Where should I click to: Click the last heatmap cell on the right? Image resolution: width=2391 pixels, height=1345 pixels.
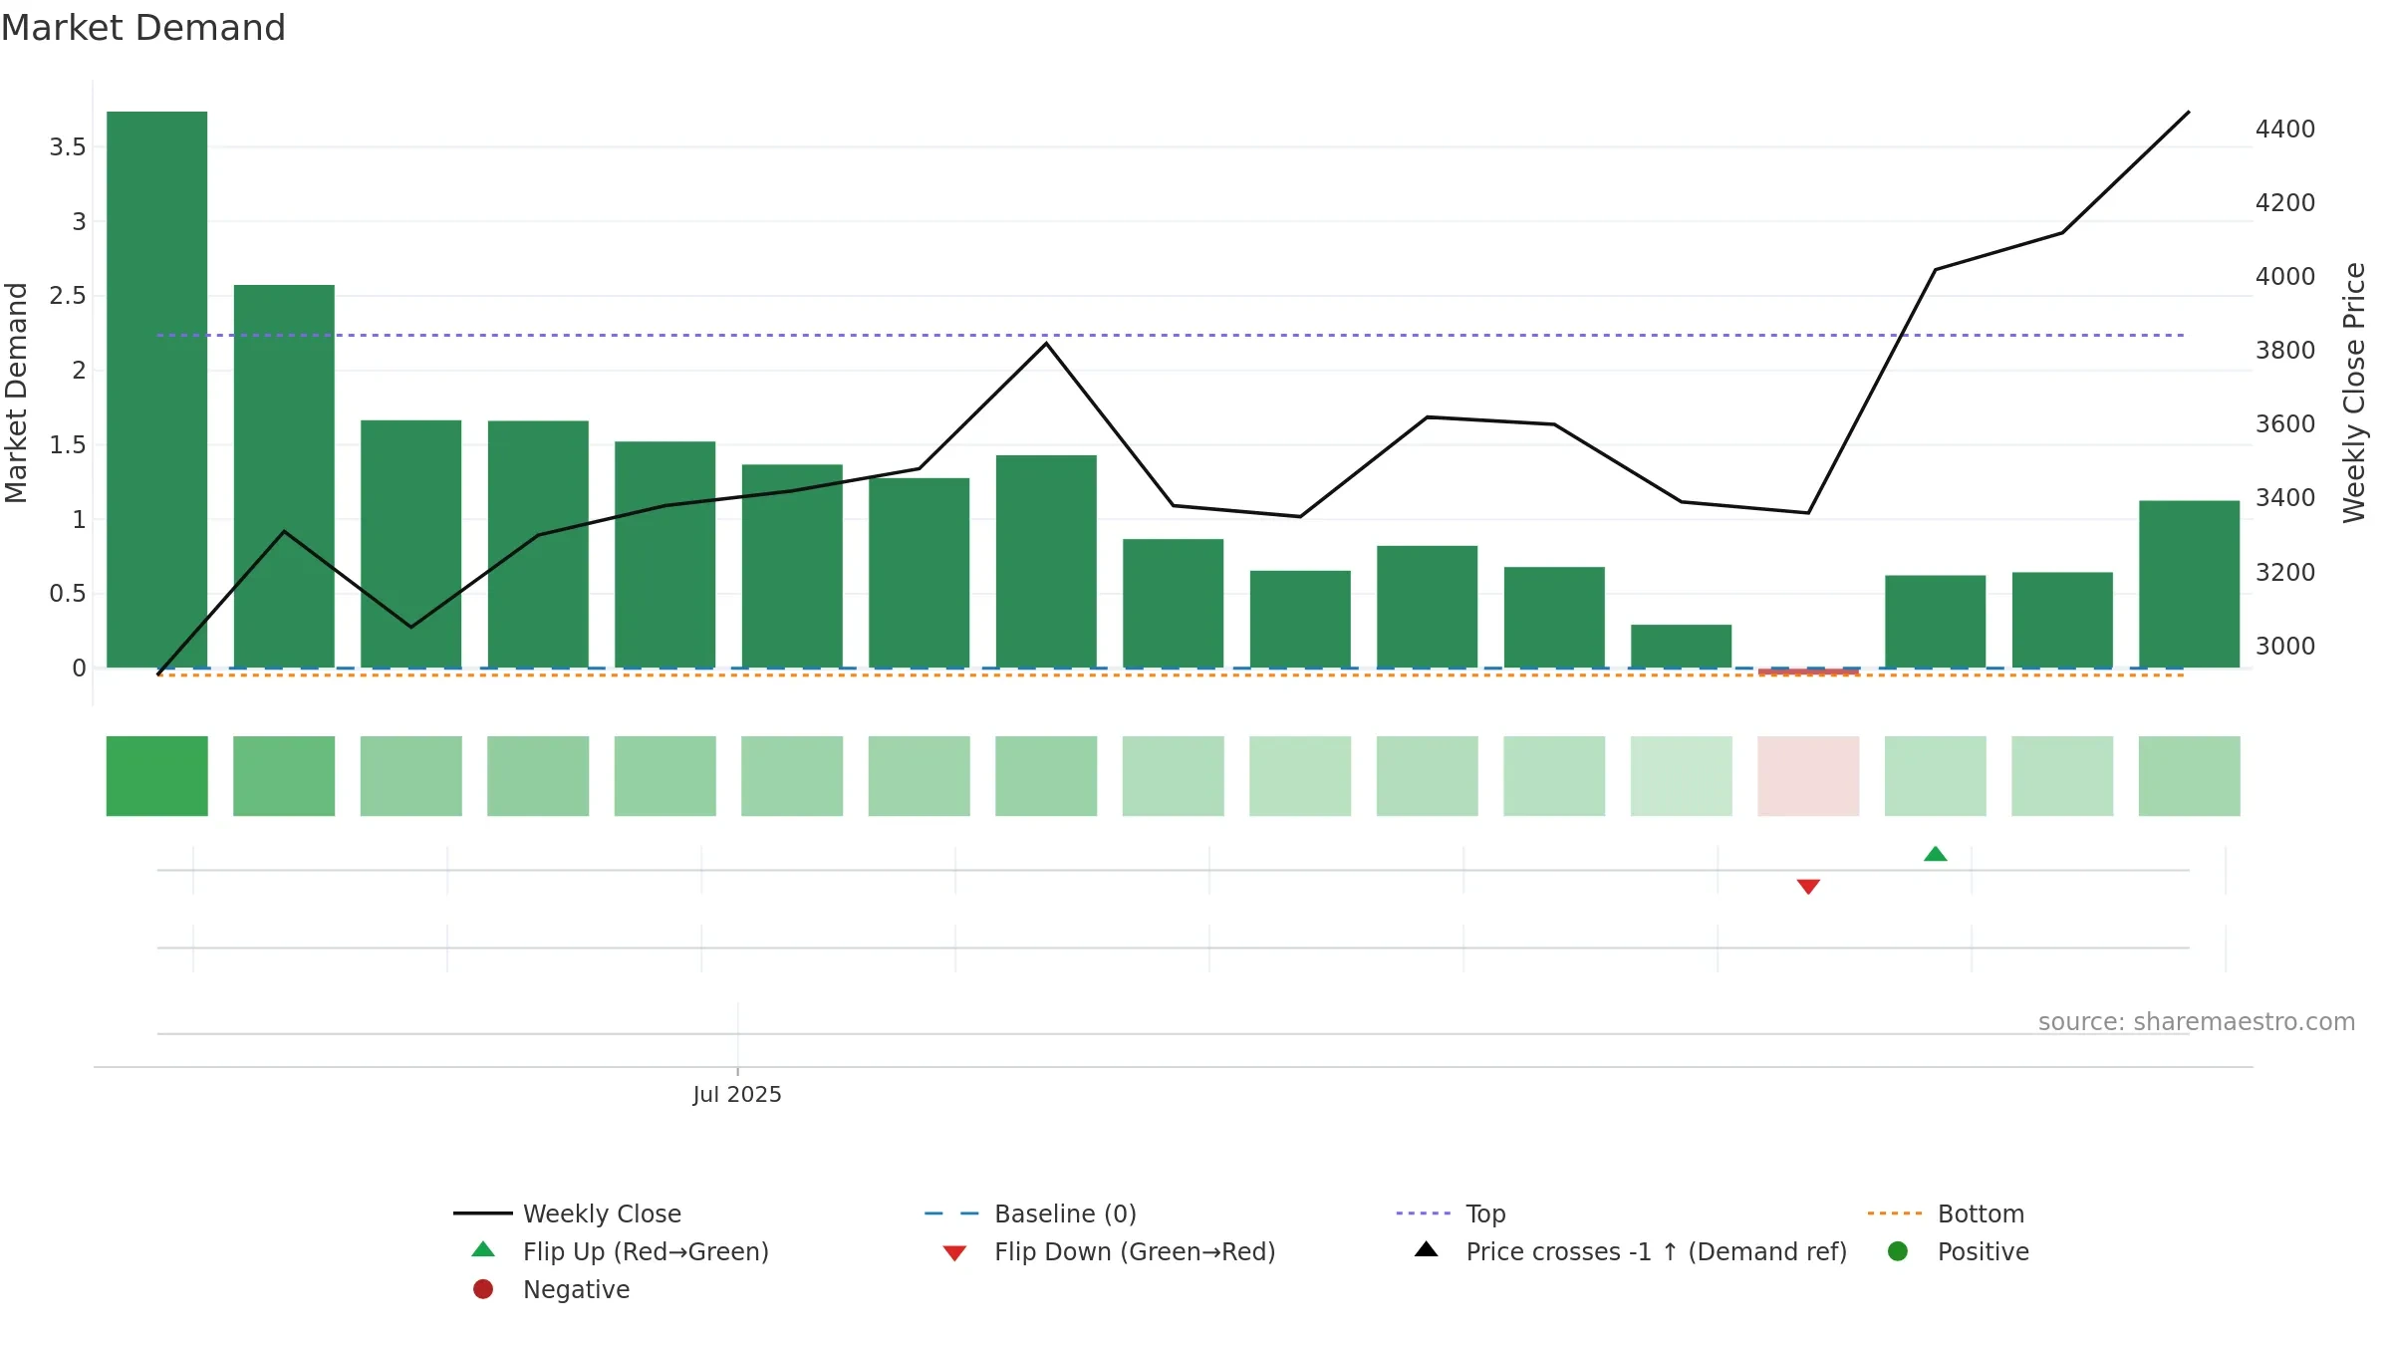click(x=2189, y=776)
